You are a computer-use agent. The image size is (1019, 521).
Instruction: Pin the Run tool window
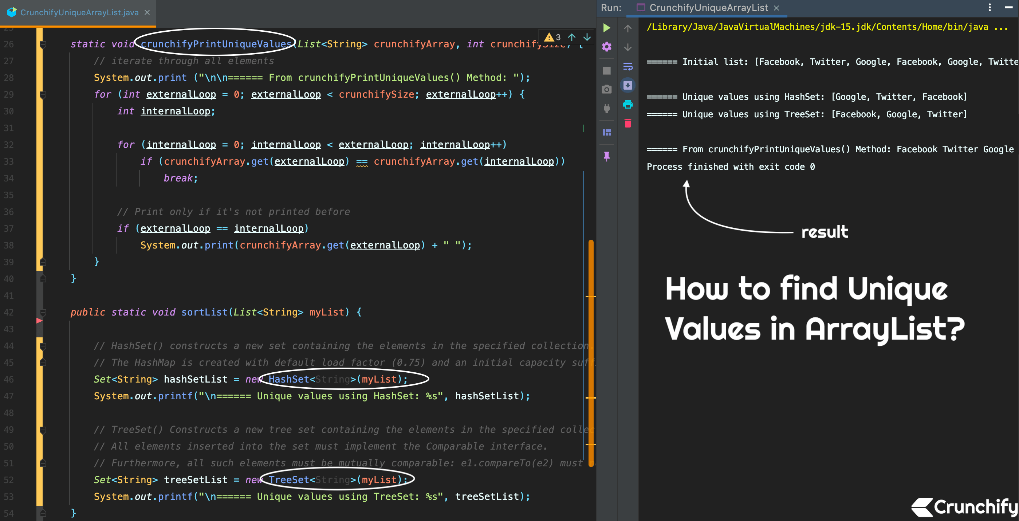pos(607,157)
